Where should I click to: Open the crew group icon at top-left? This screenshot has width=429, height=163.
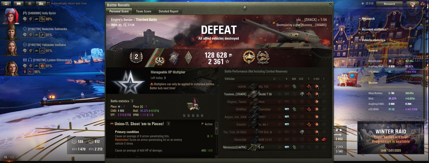(6, 3)
